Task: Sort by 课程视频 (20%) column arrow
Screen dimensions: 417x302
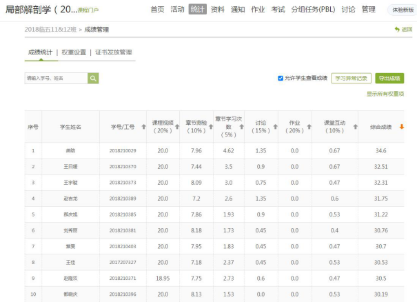Action: (178, 127)
